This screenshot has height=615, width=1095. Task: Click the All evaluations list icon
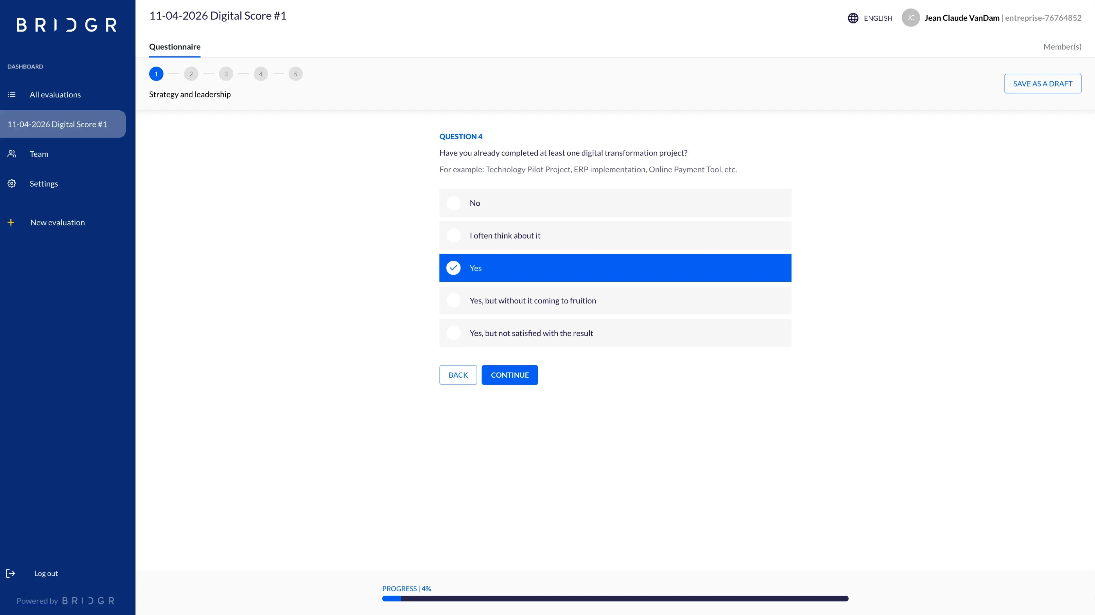coord(12,94)
